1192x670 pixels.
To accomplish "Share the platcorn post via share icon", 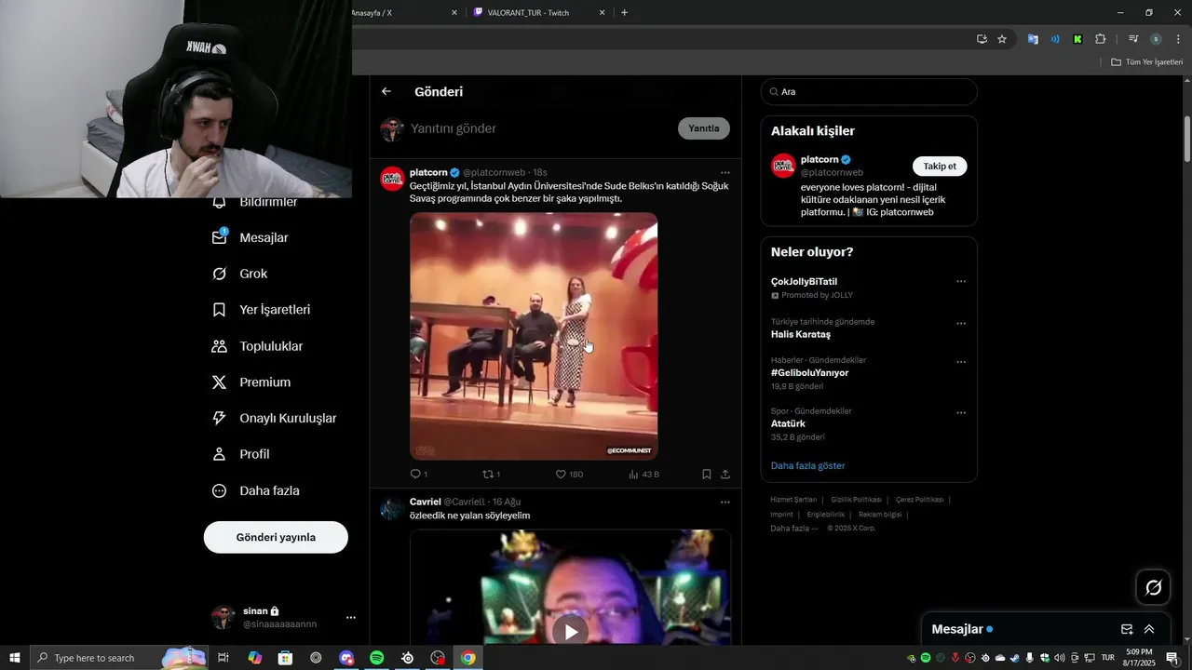I will (725, 475).
